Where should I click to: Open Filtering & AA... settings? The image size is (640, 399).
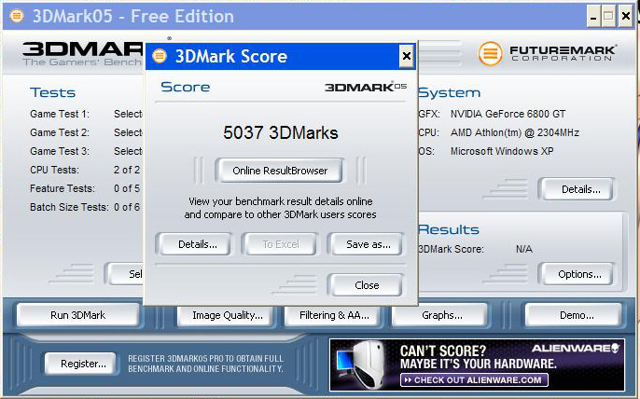(333, 315)
